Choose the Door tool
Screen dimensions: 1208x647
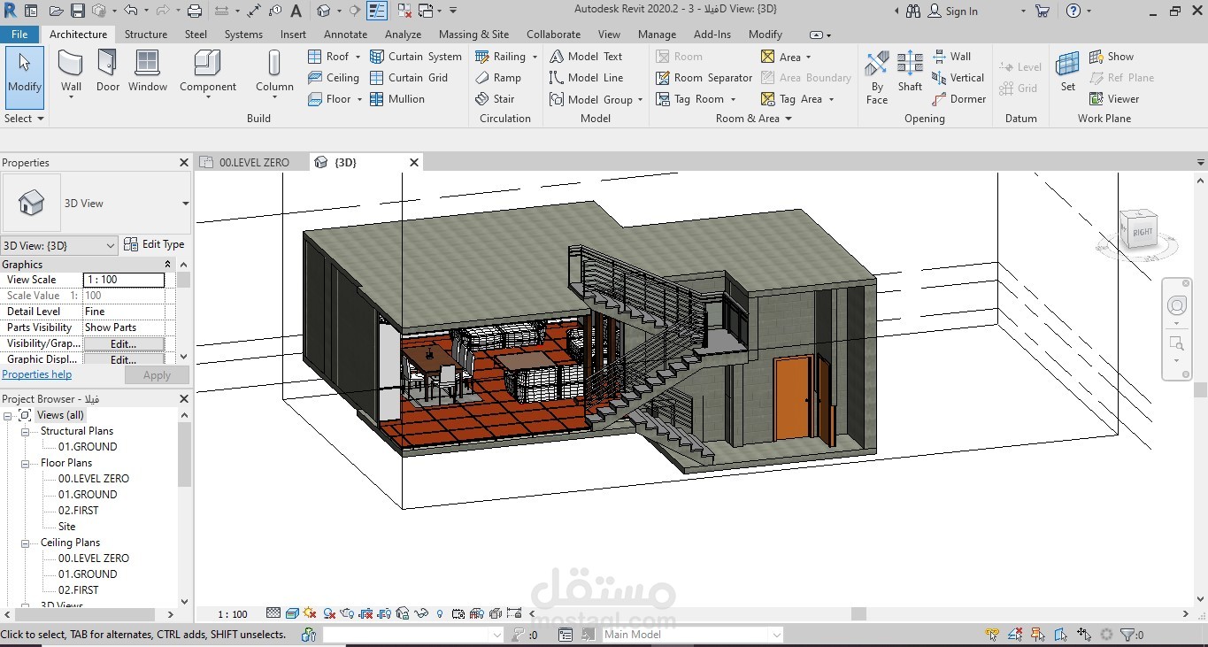tap(108, 72)
